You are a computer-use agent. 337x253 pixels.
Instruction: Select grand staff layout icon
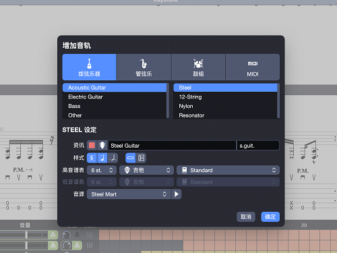(141, 158)
